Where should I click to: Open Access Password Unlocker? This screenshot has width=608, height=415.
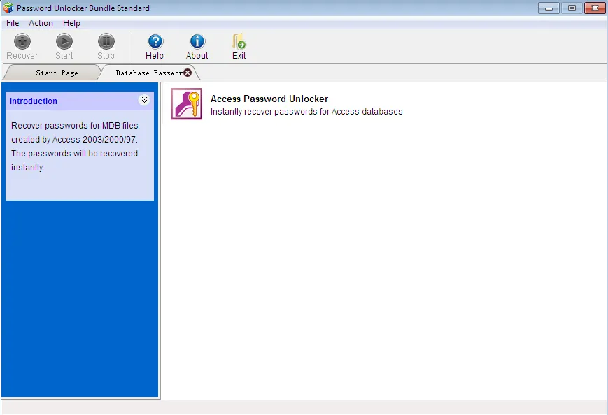(269, 99)
